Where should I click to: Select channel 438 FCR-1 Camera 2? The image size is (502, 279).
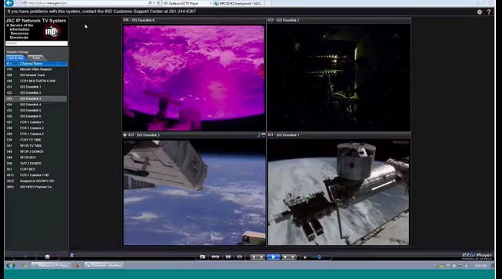tap(36, 128)
